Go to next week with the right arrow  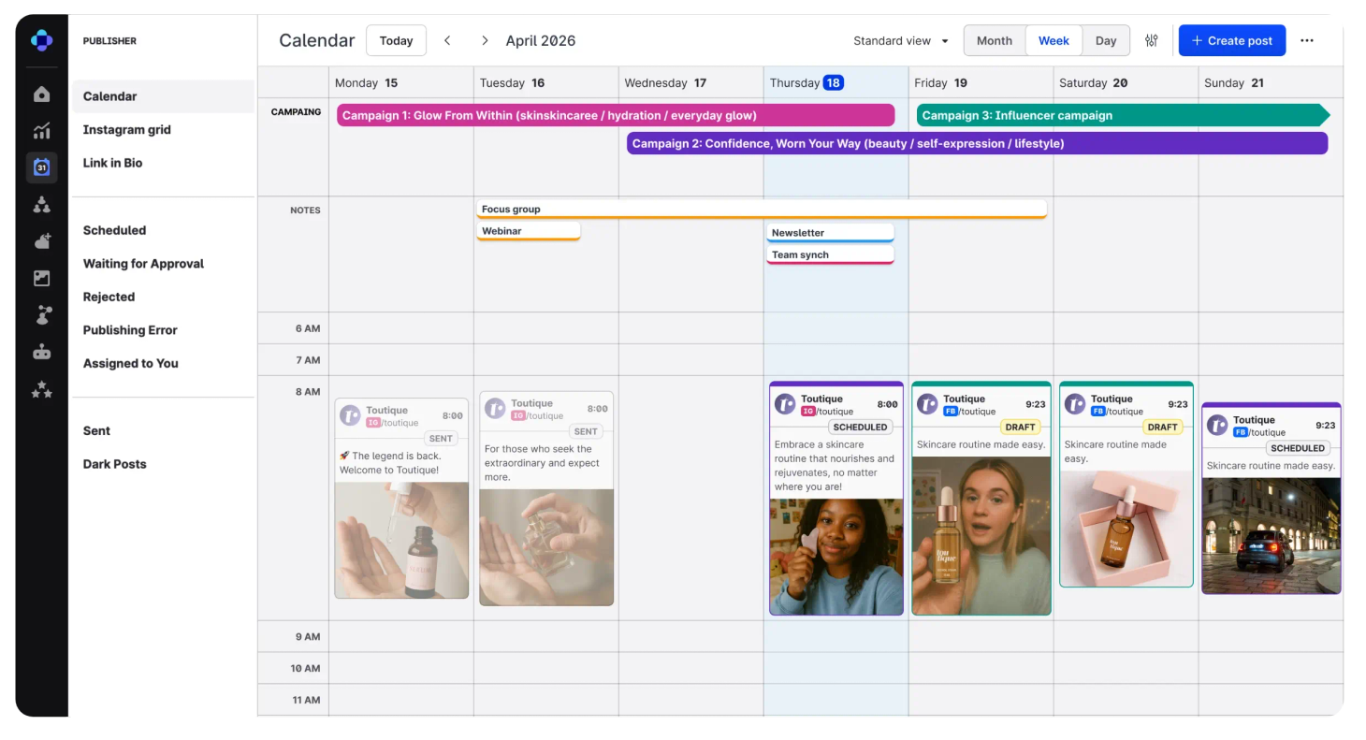tap(485, 40)
